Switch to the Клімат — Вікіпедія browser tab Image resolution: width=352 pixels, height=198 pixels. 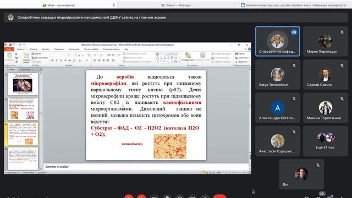click(x=175, y=5)
